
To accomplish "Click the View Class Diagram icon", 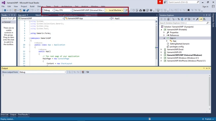I will click(204, 19).
